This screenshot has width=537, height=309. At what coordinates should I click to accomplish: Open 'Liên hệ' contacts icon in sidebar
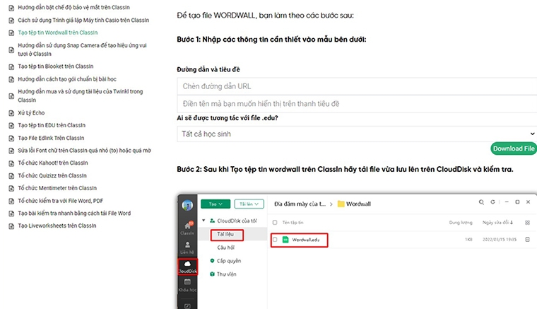pos(187,247)
